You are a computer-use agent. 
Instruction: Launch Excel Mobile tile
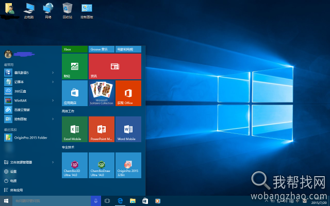[x=75, y=129]
